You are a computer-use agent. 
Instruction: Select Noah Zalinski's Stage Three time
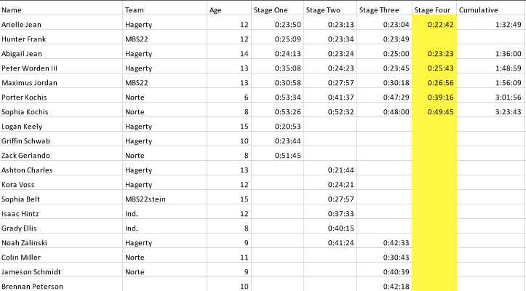coord(396,243)
